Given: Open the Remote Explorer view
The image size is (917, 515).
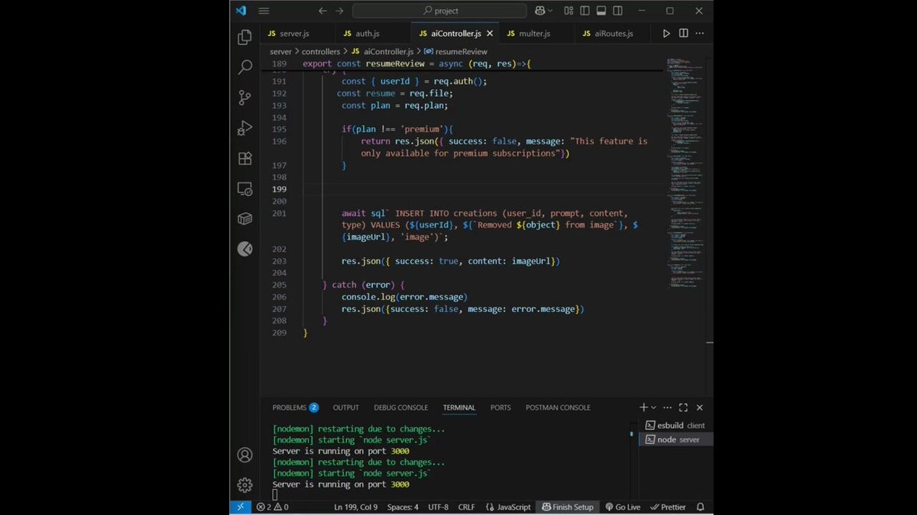Looking at the screenshot, I should click(x=245, y=188).
